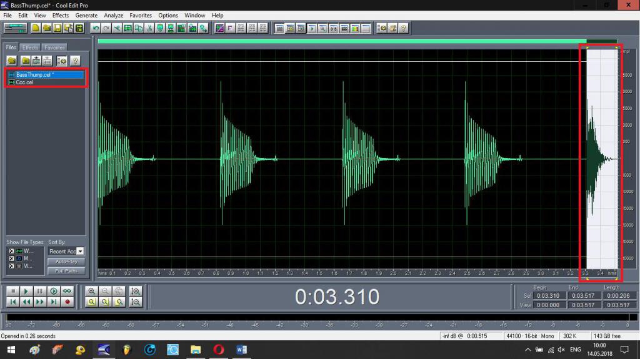Open Opera browser from taskbar

point(219,350)
